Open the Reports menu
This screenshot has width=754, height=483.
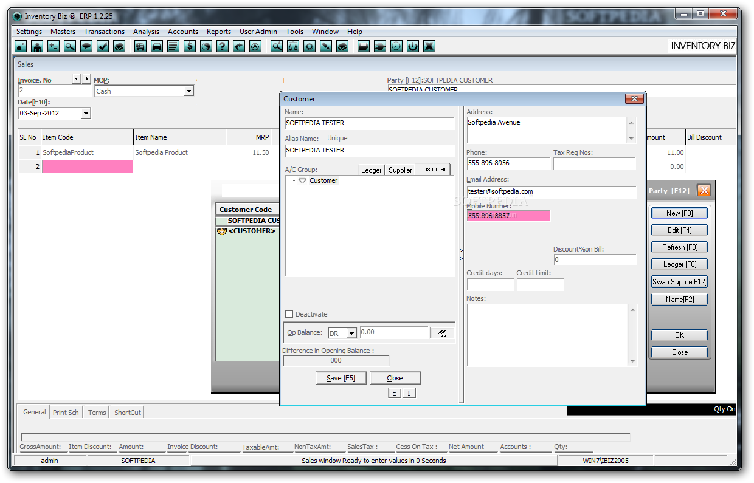[x=219, y=32]
